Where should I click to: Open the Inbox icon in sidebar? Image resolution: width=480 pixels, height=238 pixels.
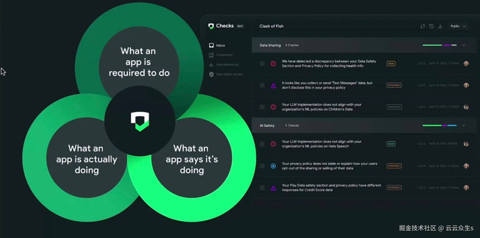click(x=211, y=45)
